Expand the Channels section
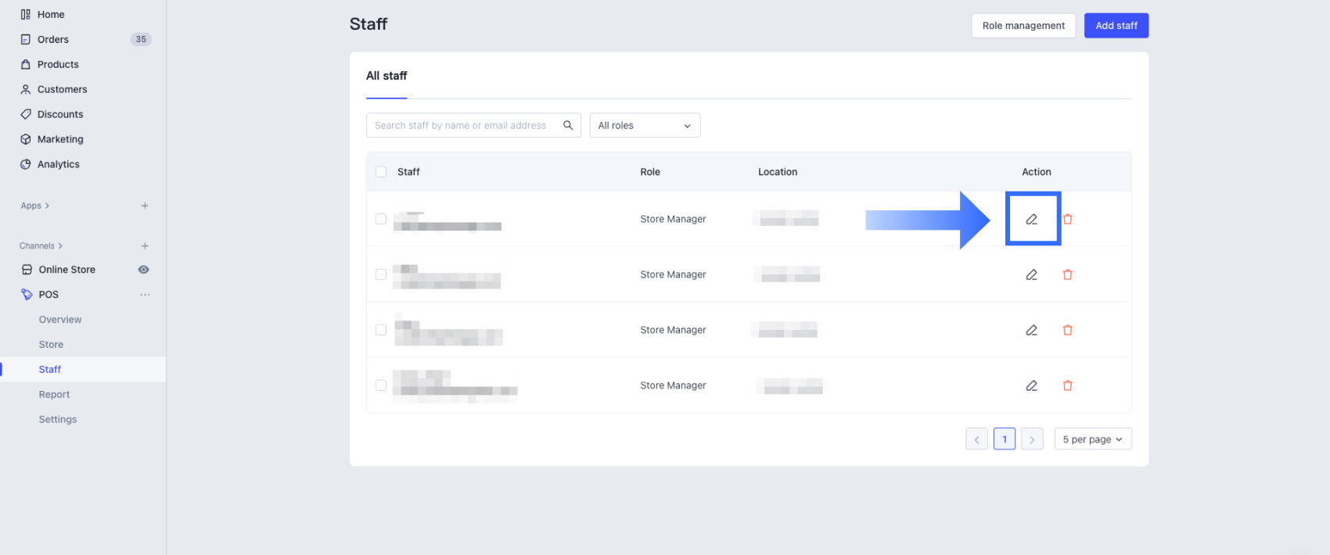This screenshot has width=1330, height=555. point(41,246)
